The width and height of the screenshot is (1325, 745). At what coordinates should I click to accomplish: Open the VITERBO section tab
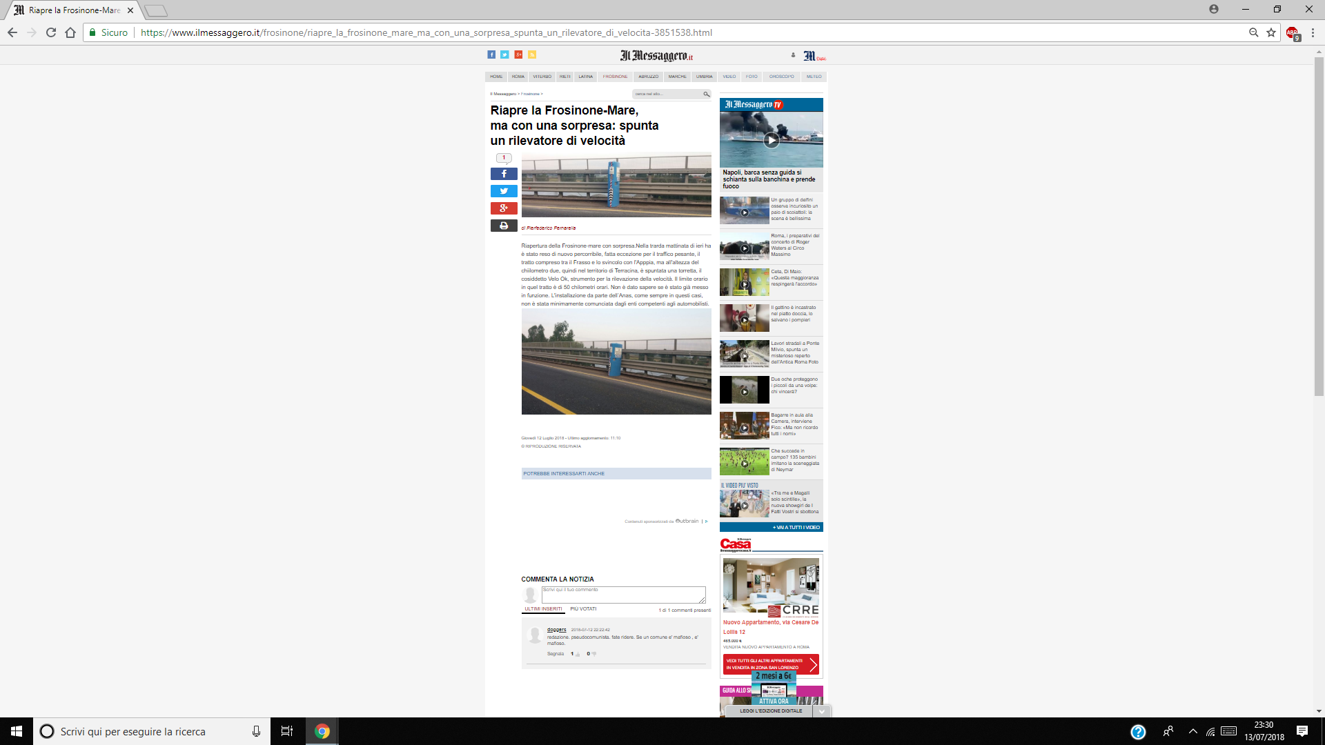(x=542, y=77)
